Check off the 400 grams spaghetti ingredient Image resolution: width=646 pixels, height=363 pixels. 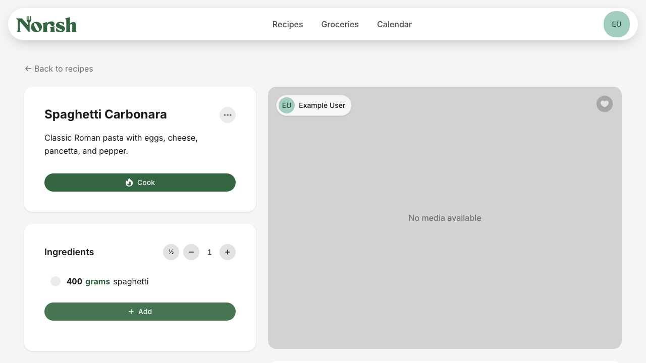56,281
